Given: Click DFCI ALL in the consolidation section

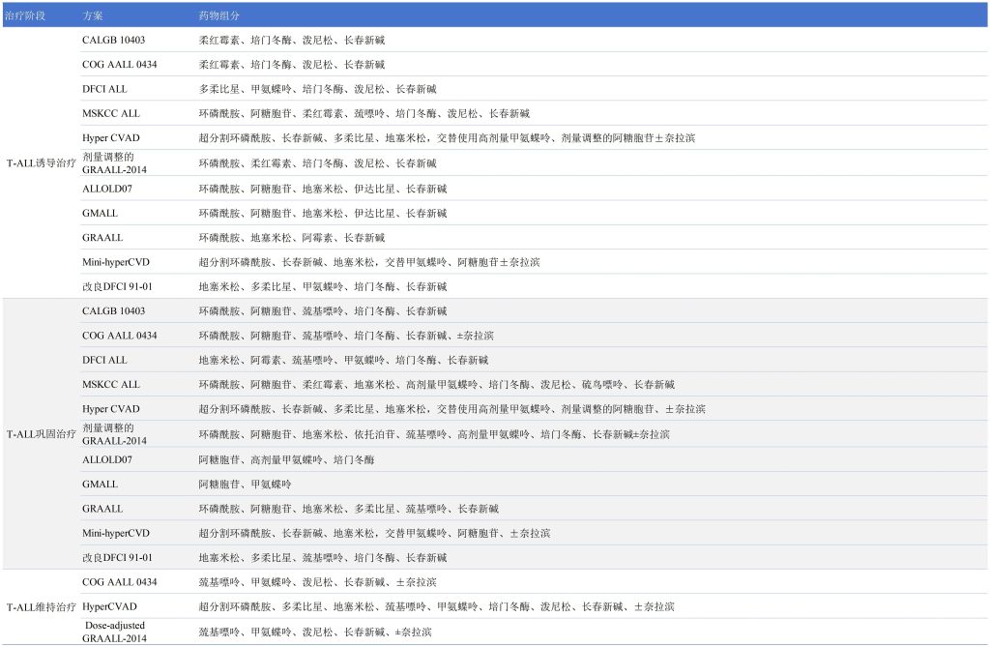Looking at the screenshot, I should tap(104, 360).
